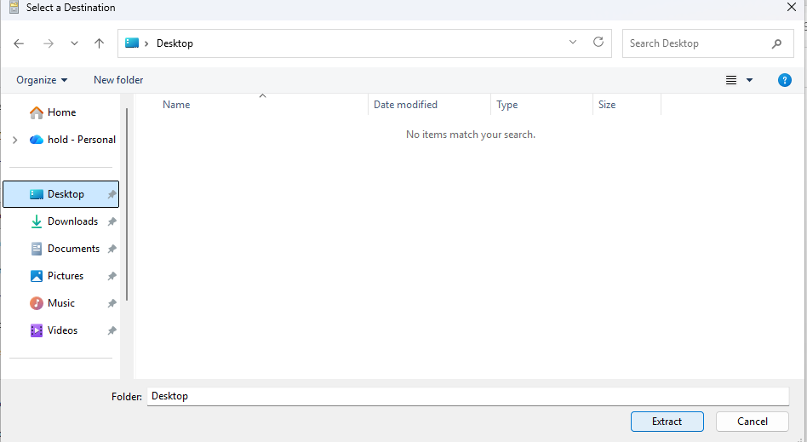Create a New folder
Viewport: 807px width, 442px height.
click(118, 80)
